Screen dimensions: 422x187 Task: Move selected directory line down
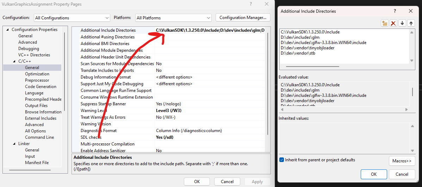(x=402, y=23)
